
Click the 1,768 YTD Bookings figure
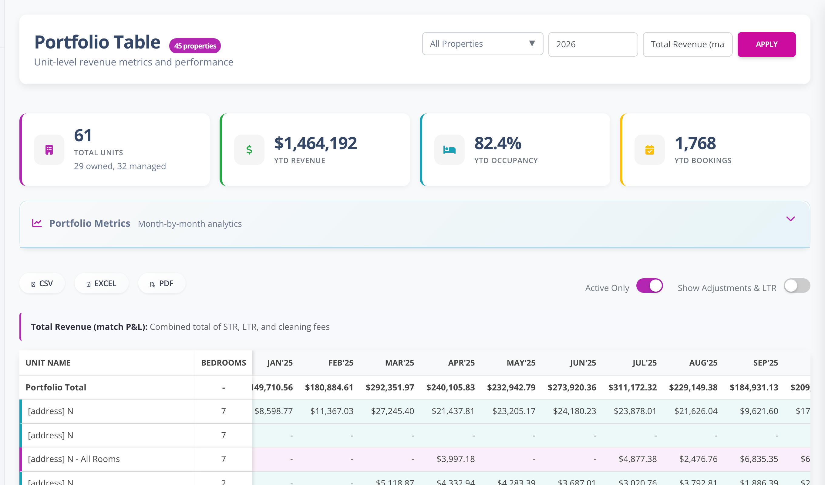(x=695, y=143)
